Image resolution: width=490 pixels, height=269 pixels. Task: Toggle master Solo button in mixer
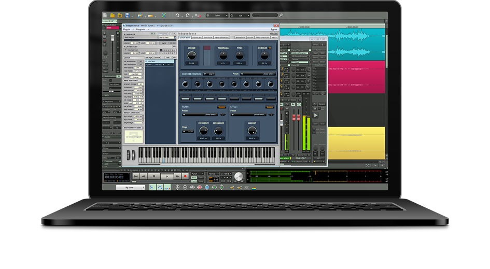(315, 104)
